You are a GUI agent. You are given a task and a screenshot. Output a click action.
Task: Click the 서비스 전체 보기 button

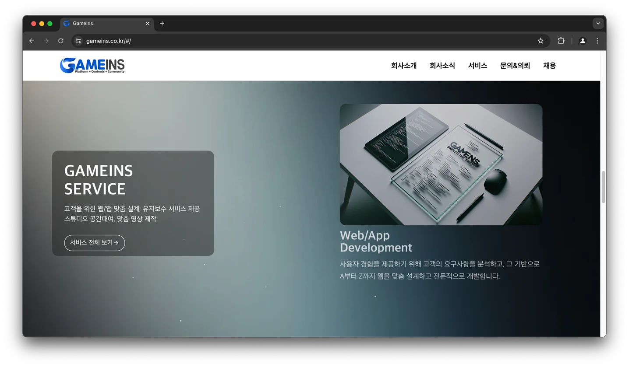(95, 243)
